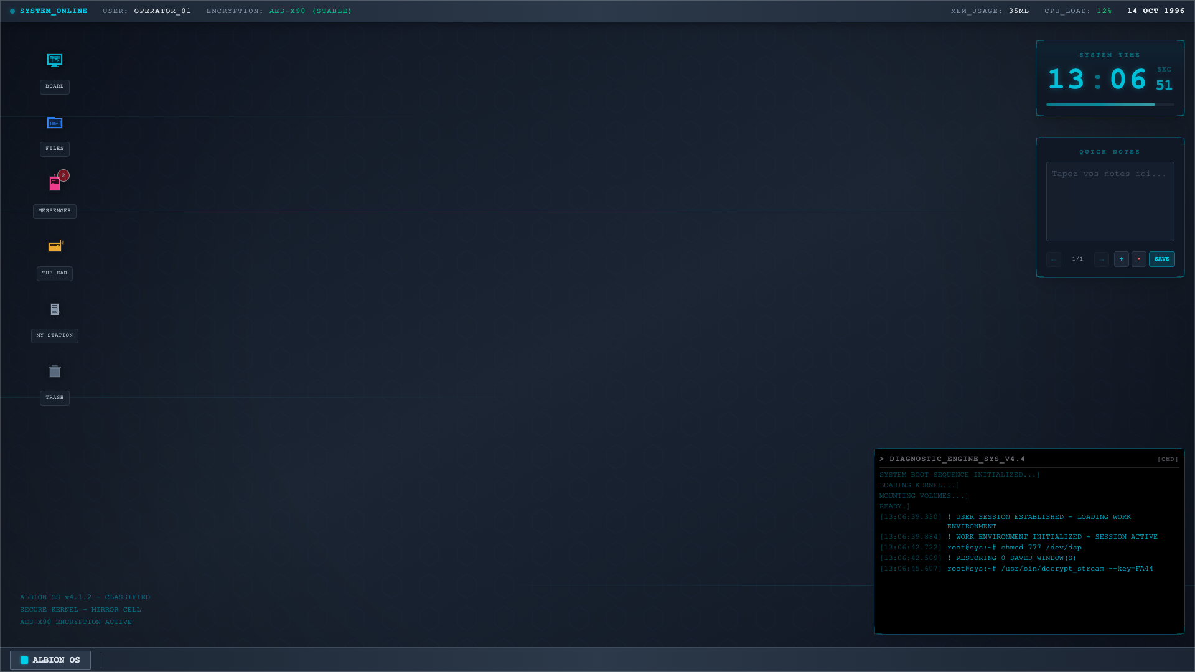Click the [CMD] label in the diagnostic terminal
The image size is (1195, 672).
click(1168, 460)
